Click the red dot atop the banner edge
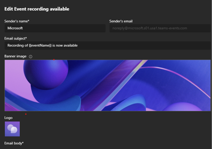The image size is (212, 149). (54, 59)
